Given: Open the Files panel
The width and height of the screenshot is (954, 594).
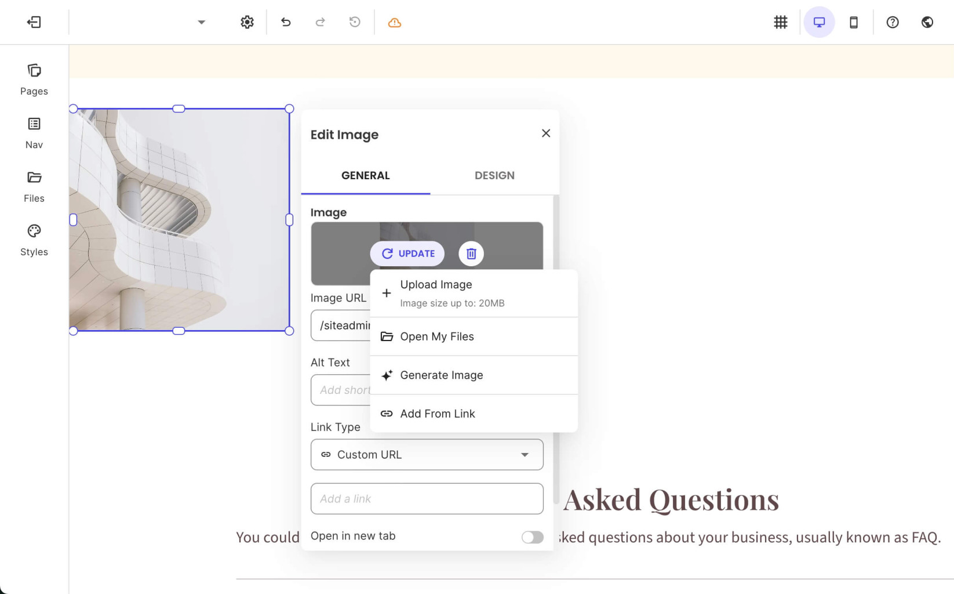Looking at the screenshot, I should click(34, 187).
